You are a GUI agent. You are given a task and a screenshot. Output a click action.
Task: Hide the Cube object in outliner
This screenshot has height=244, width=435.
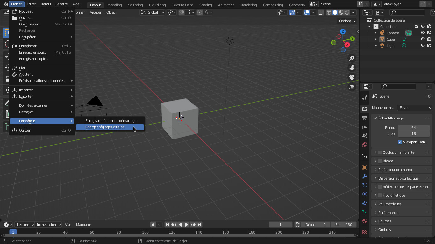[423, 39]
